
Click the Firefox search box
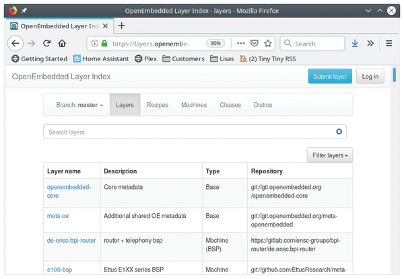point(312,44)
